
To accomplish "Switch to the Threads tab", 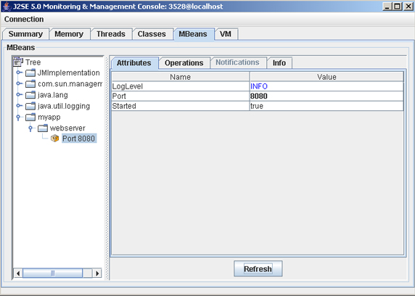I will point(111,34).
